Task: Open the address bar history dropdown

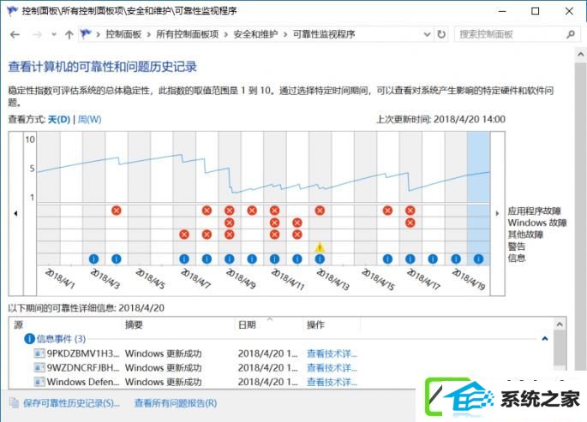Action: pos(427,34)
